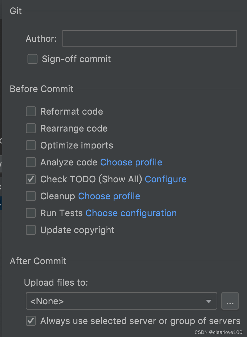The height and width of the screenshot is (337, 247).
Task: Click the Author input field
Action: 149,38
